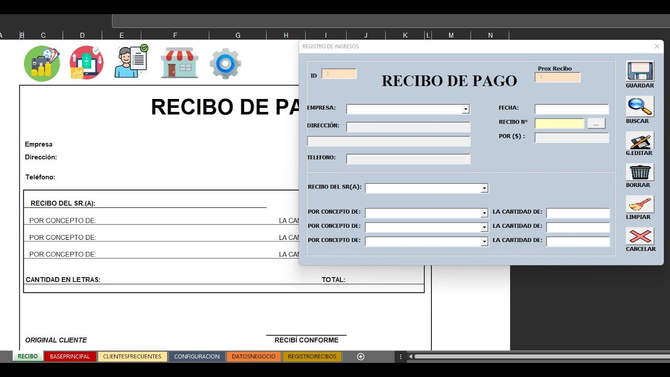Click the second DIRECCIÓN line field

(x=388, y=141)
